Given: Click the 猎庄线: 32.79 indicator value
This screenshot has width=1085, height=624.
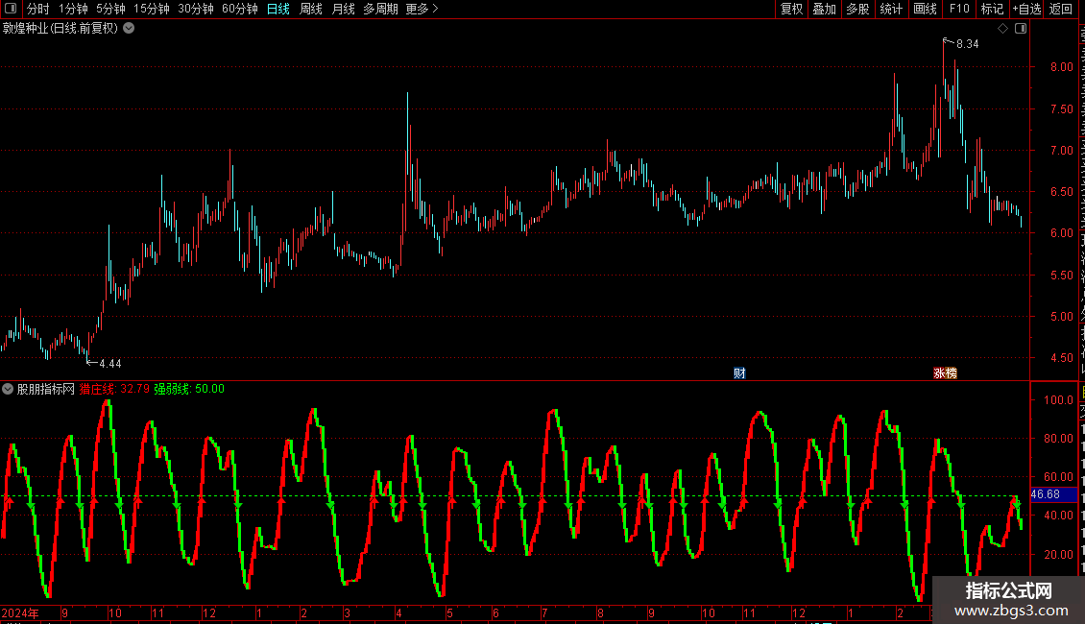Looking at the screenshot, I should pyautogui.click(x=114, y=389).
